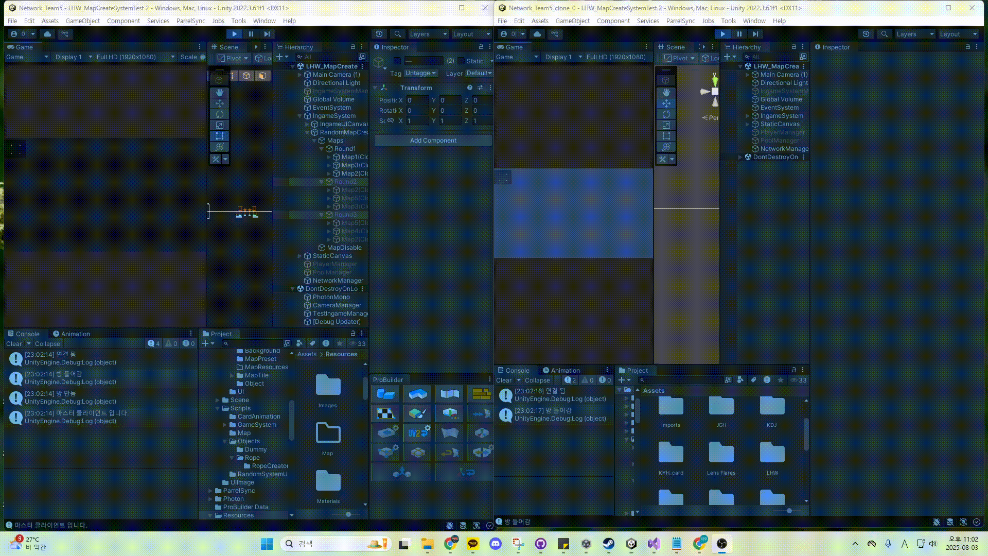Select the Hand tool in left Scene view
Screen dimensions: 988x556
(220, 92)
